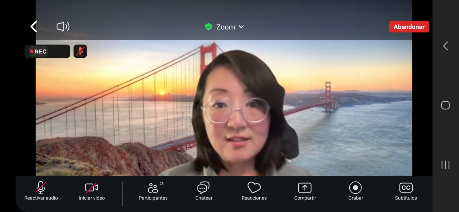
Task: Open the Participantes list
Action: tap(153, 191)
